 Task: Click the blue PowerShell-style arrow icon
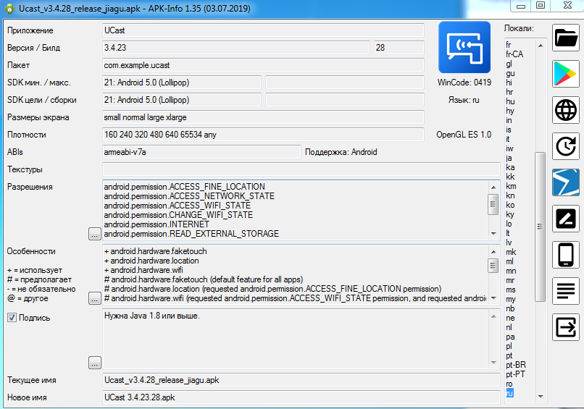[x=566, y=182]
